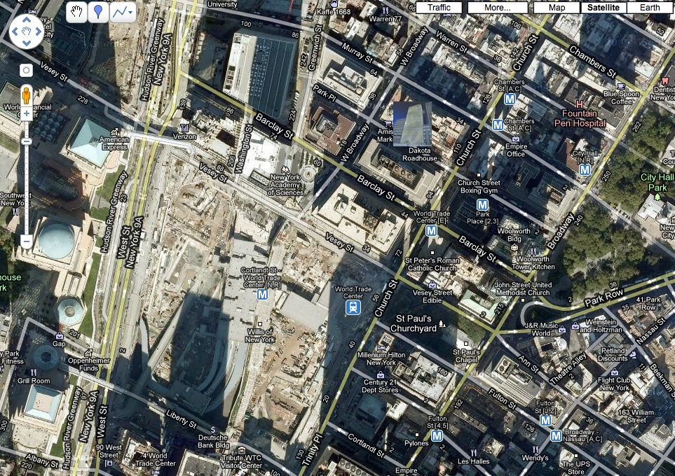The height and width of the screenshot is (476, 675).
Task: Click the Les Halles restaurant icon
Action: coord(474,453)
